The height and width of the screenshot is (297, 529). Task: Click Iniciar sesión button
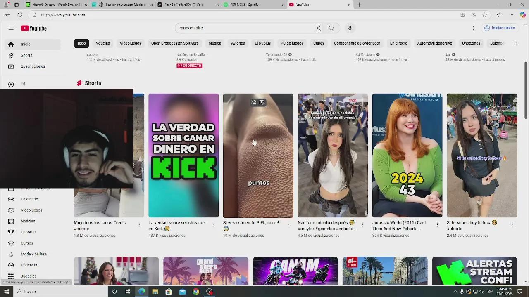500,28
